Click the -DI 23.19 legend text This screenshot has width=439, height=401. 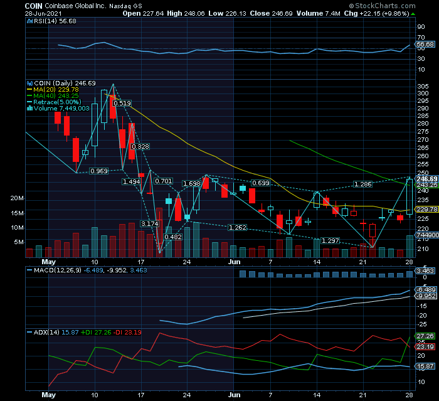pyautogui.click(x=127, y=333)
